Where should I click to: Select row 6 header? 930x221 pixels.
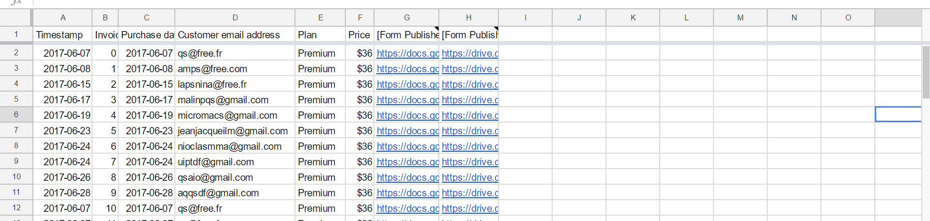click(x=16, y=115)
